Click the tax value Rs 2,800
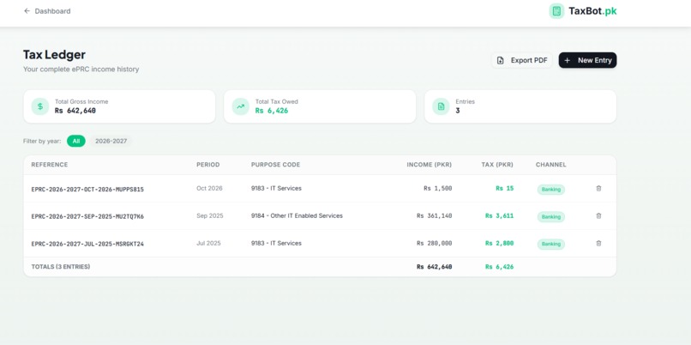The image size is (691, 345). [x=499, y=243]
